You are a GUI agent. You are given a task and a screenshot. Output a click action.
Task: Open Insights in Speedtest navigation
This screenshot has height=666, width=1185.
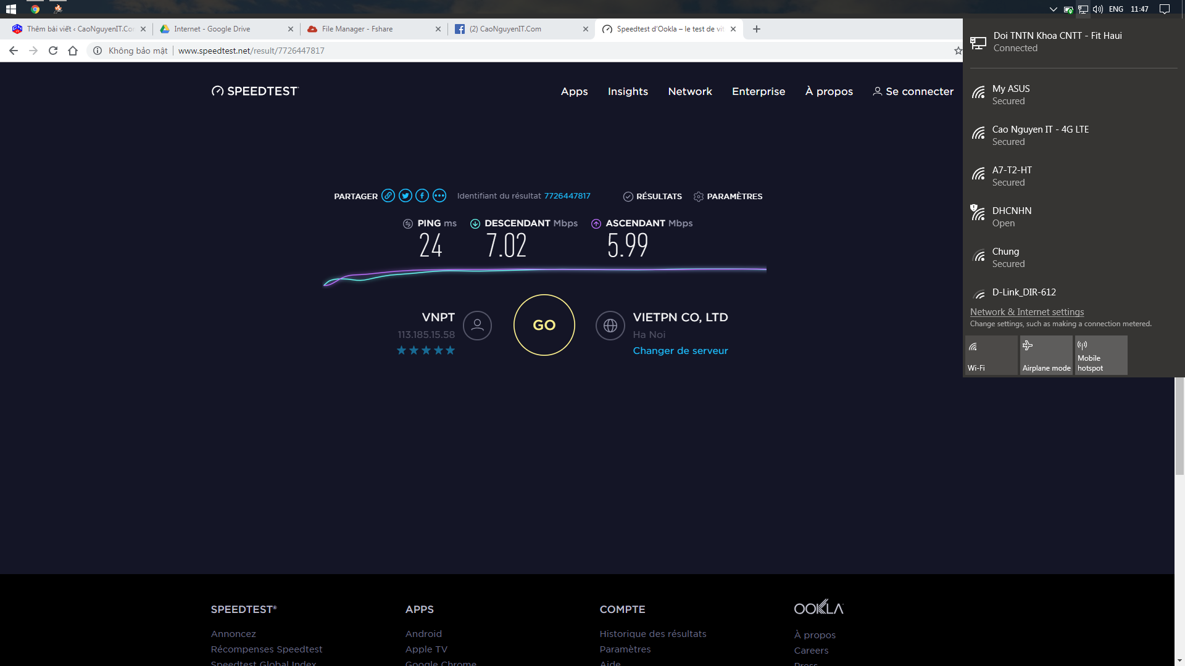(x=628, y=91)
